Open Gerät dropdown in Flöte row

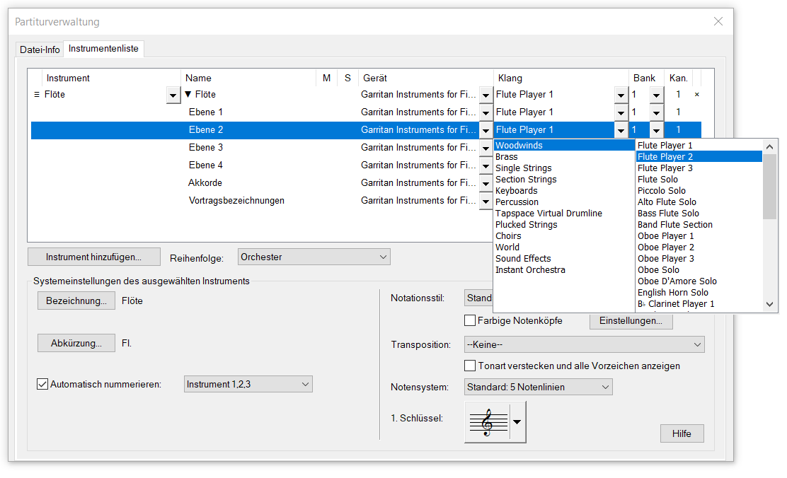pyautogui.click(x=486, y=95)
